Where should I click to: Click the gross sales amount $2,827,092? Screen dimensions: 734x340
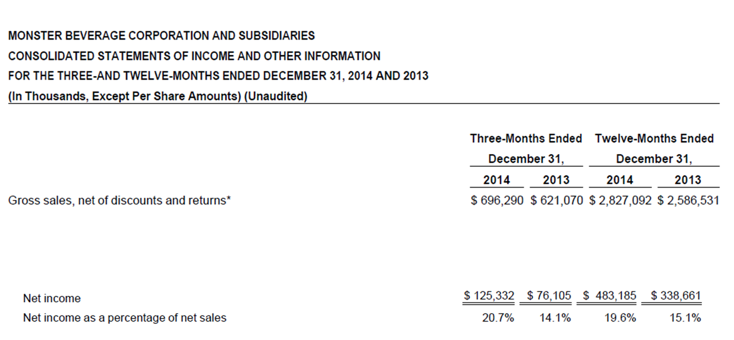tap(620, 201)
